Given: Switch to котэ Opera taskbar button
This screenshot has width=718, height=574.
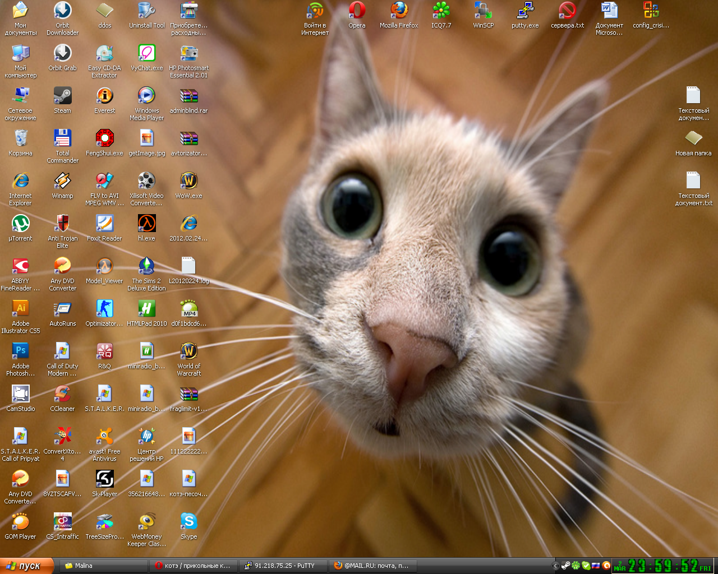Looking at the screenshot, I should coord(194,566).
